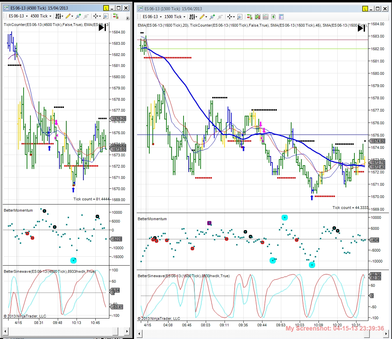Expand the crosshair cursor dropdown in 1500 Tick chart

point(231,17)
